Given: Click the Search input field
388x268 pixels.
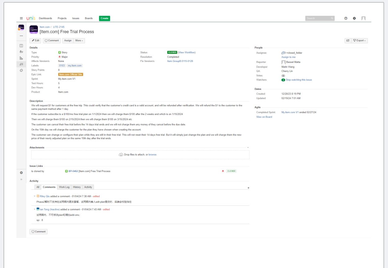Looking at the screenshot, I should pyautogui.click(x=318, y=18).
